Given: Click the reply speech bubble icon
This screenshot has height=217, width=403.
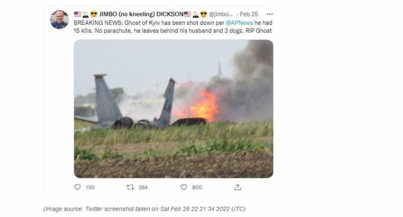Looking at the screenshot, I should point(77,187).
